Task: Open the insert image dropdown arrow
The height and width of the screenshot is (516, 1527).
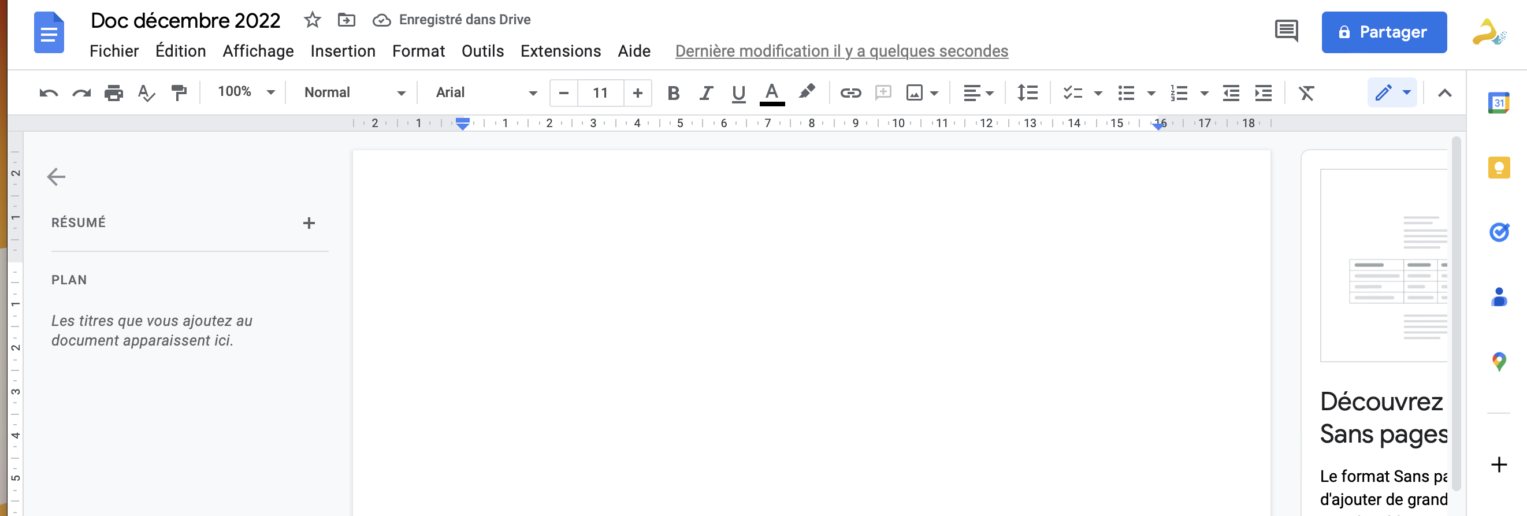Action: click(x=934, y=93)
